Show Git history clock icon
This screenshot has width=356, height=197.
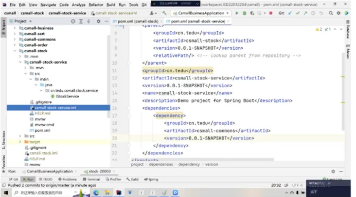[313, 13]
